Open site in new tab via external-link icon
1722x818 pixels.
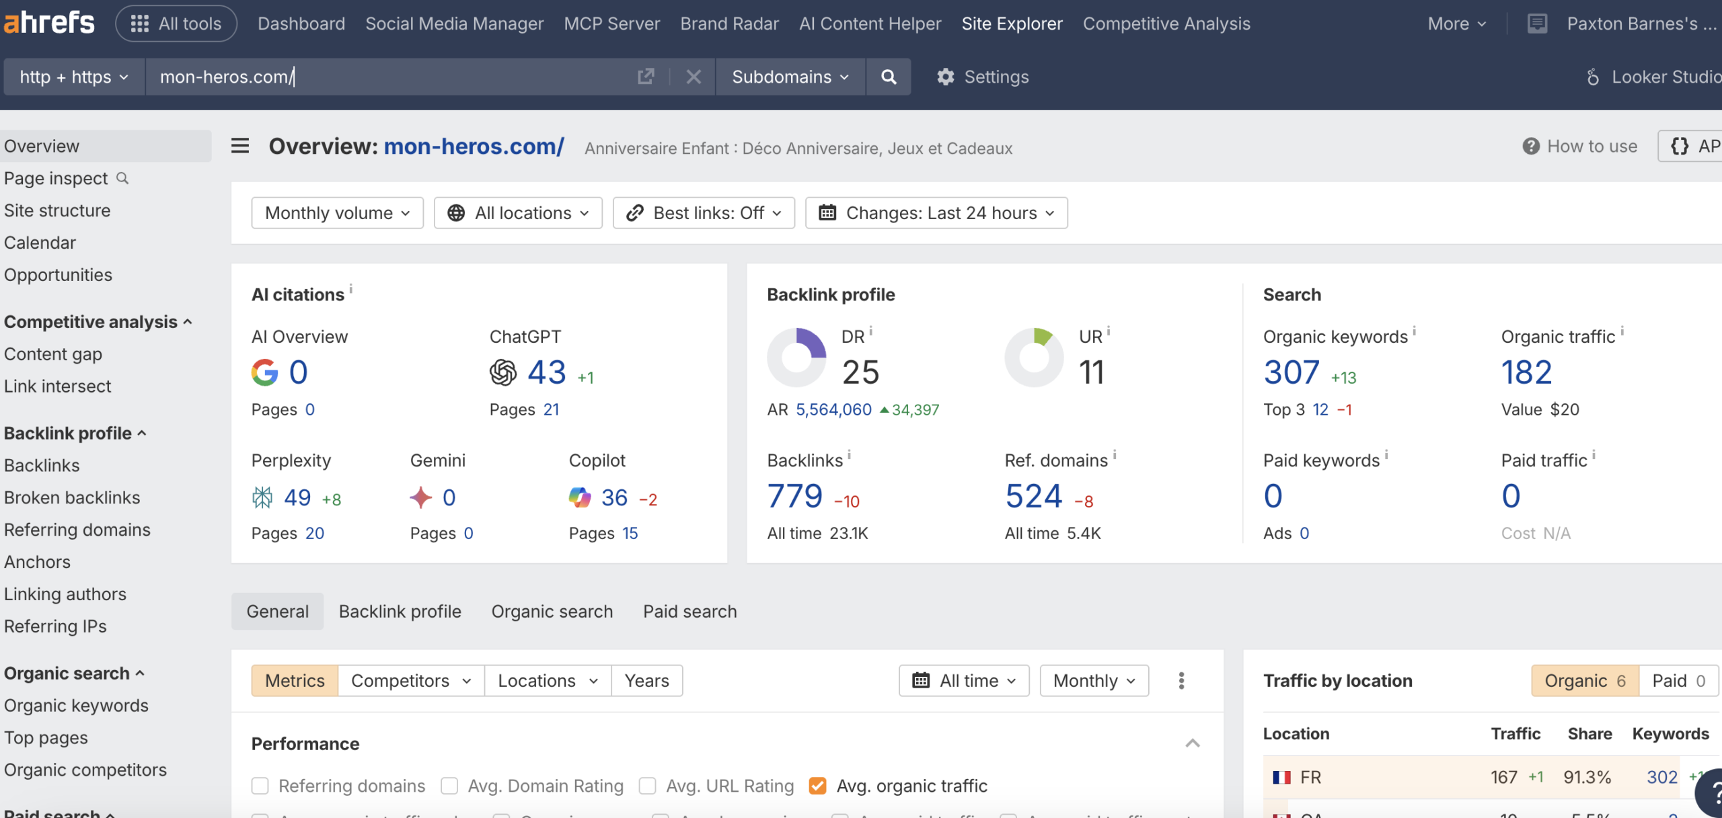tap(646, 77)
